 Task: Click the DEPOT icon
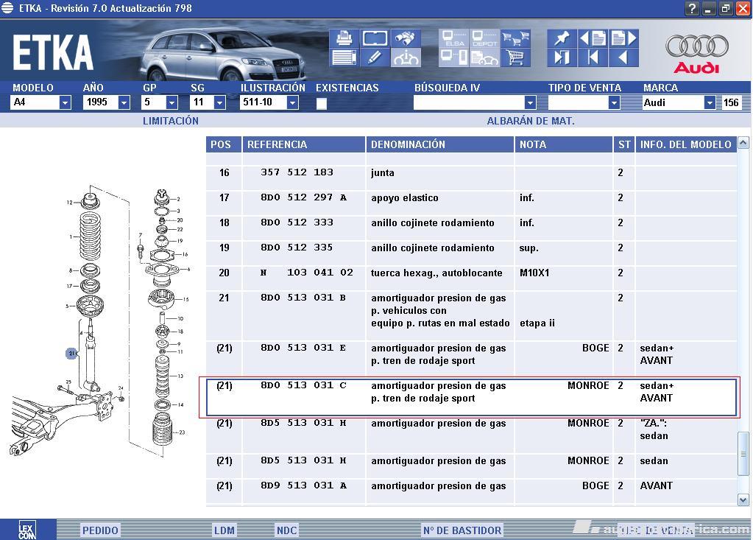[x=484, y=38]
